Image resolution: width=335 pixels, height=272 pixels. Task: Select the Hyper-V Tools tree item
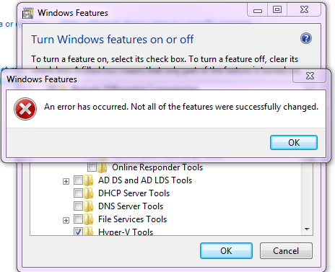[126, 232]
